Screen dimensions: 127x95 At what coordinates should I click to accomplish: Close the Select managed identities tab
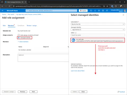pos(25,2)
